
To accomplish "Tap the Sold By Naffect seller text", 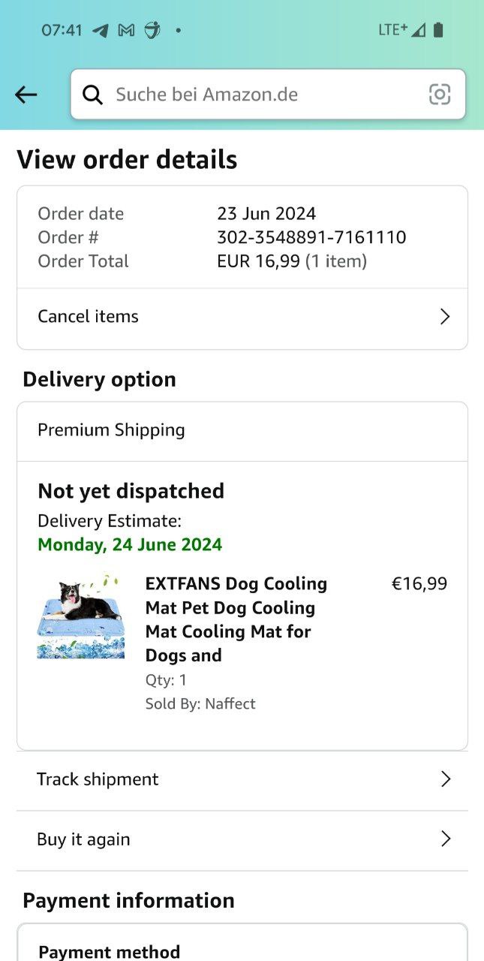I will tap(200, 703).
